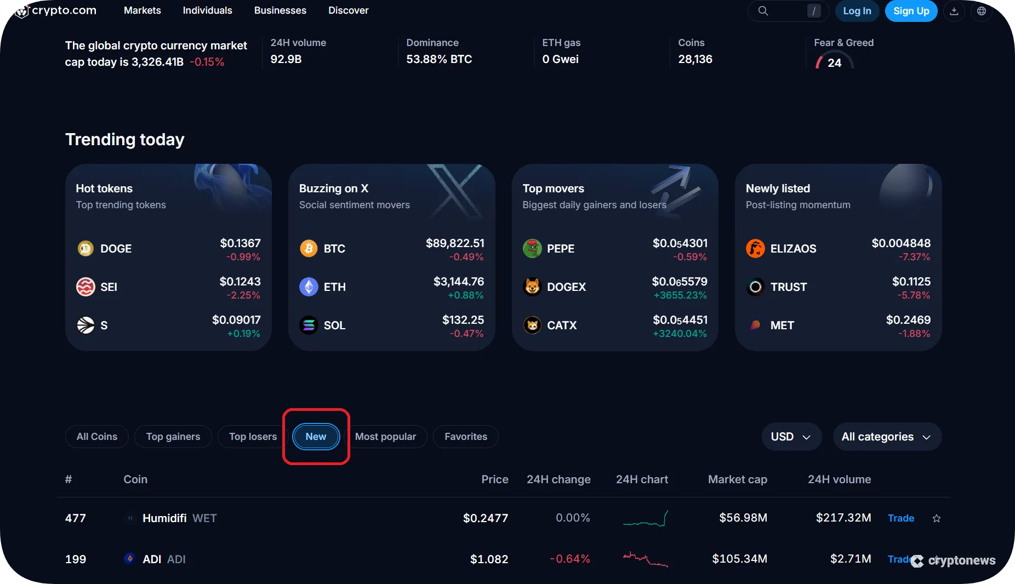This screenshot has width=1015, height=584.
Task: Click the ETH icon in Buzzing on X card
Action: 309,287
